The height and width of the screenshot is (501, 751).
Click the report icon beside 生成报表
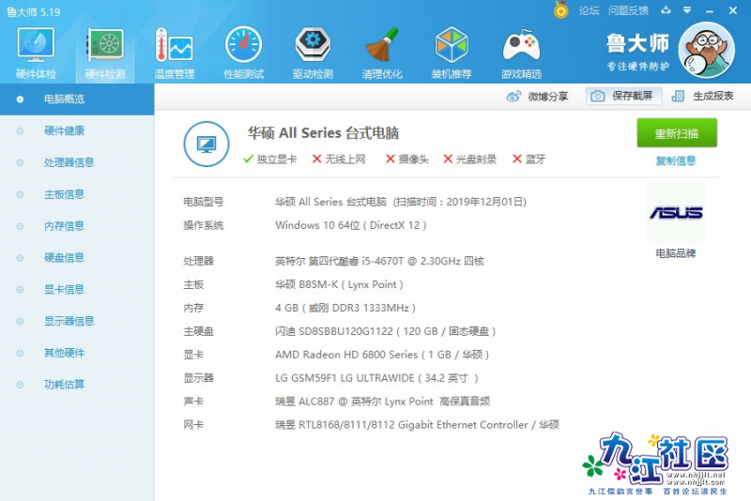(x=678, y=97)
